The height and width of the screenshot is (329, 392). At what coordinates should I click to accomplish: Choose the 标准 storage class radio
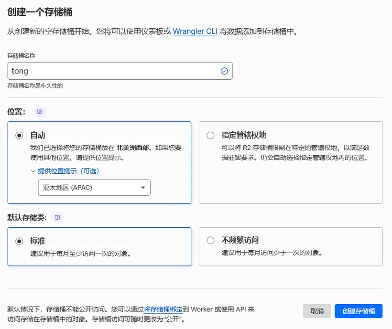(19, 242)
